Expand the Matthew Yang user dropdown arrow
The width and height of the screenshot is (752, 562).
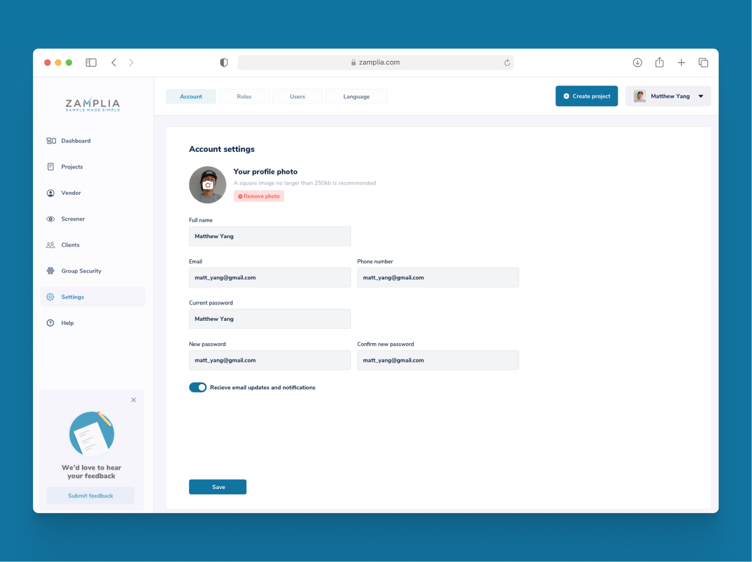pos(701,96)
